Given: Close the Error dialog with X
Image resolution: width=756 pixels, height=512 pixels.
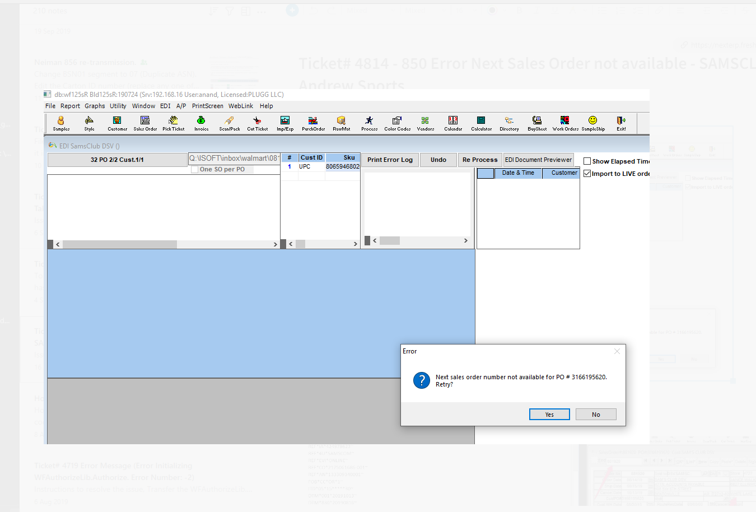Looking at the screenshot, I should pyautogui.click(x=617, y=351).
